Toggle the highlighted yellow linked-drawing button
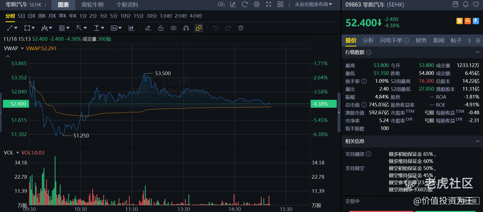This screenshot has width=483, height=212. coord(199,28)
